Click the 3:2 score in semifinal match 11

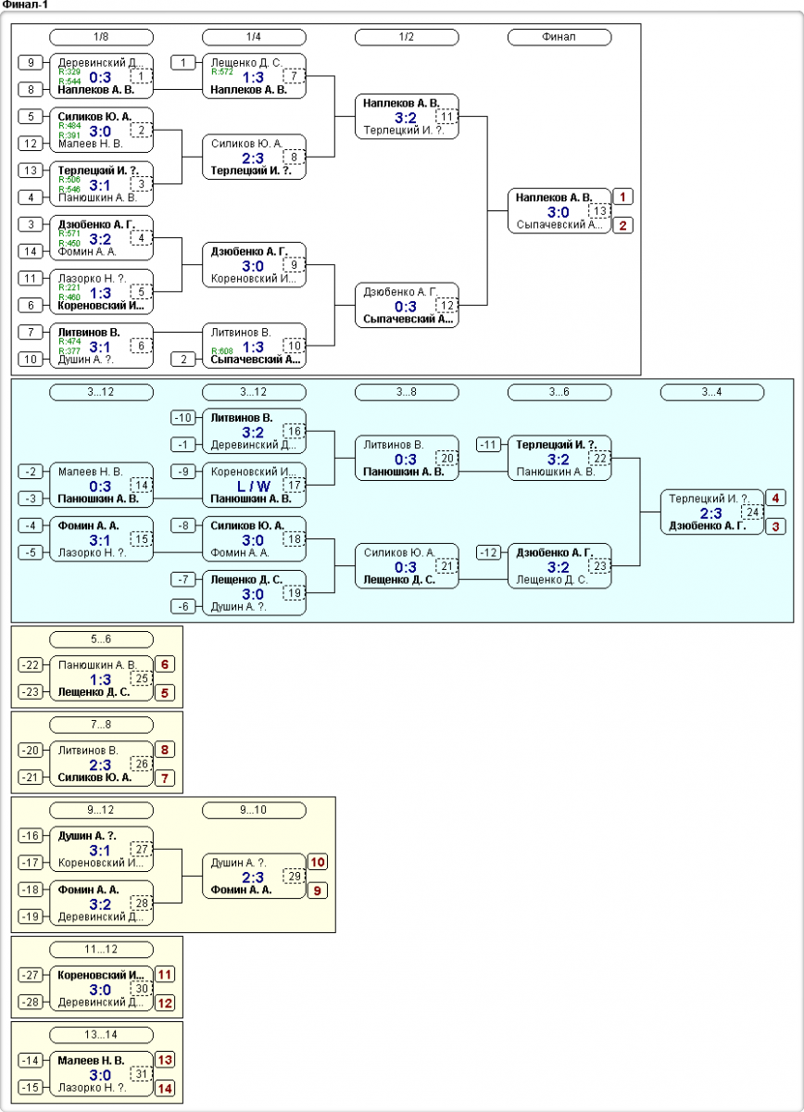point(405,118)
